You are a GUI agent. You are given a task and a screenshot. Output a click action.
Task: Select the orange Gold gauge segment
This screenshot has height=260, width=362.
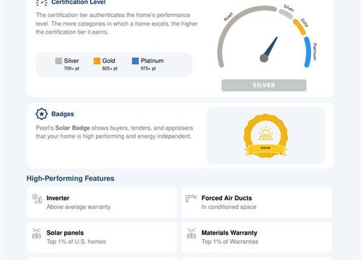tap(299, 27)
